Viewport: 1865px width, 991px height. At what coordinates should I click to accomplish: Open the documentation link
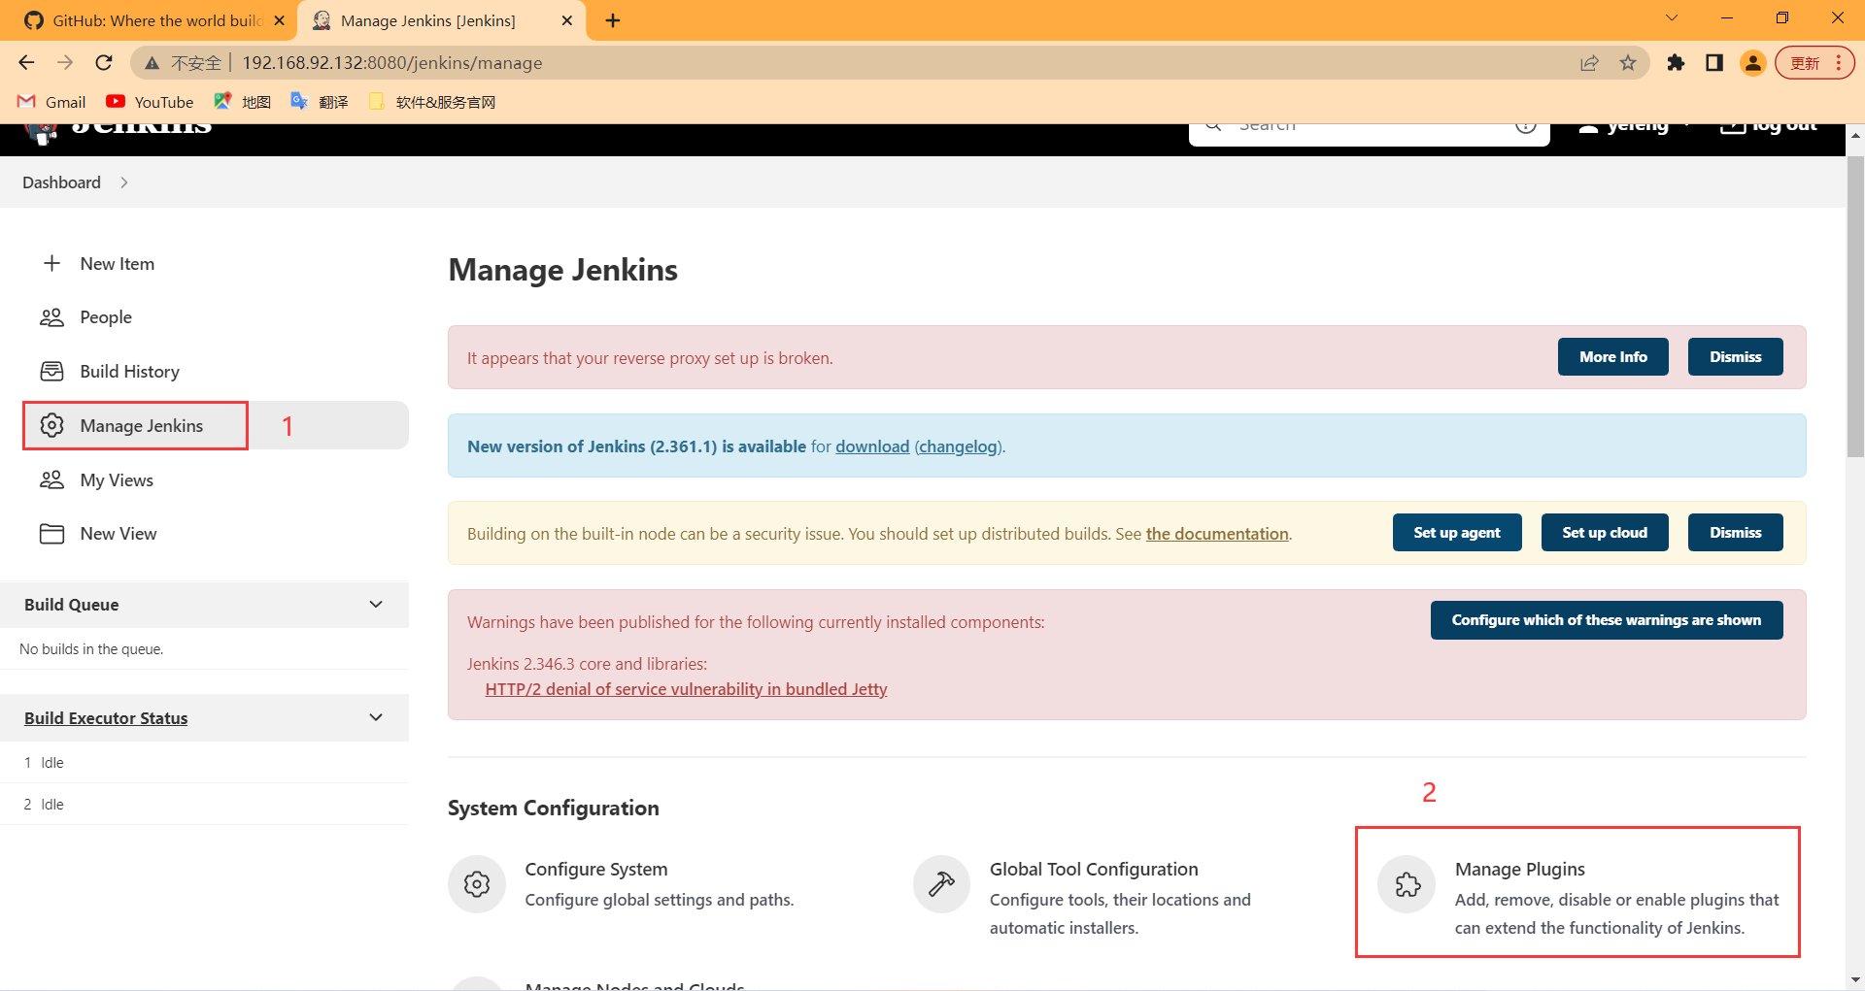[x=1217, y=534]
